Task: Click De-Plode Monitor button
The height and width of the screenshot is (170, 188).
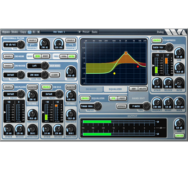Action: point(33,87)
